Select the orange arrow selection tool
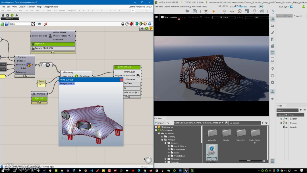The height and width of the screenshot is (173, 307). [213, 11]
